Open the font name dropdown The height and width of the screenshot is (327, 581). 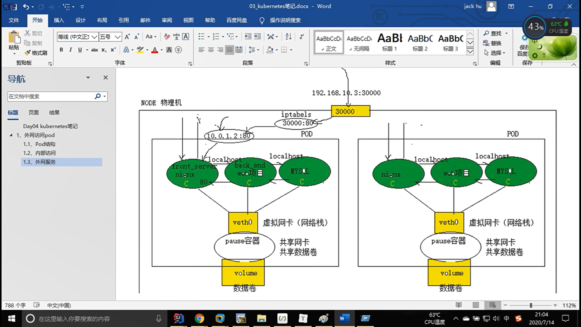[94, 37]
